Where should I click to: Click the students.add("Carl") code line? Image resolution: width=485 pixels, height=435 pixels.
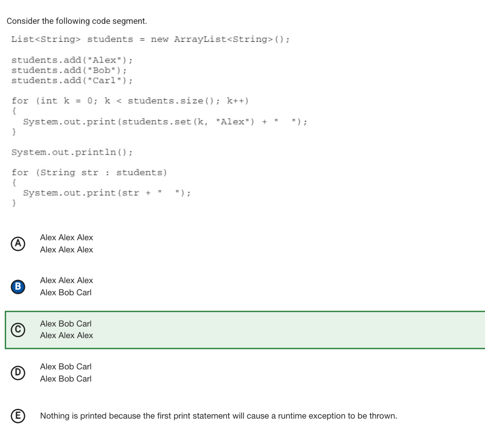(x=72, y=80)
